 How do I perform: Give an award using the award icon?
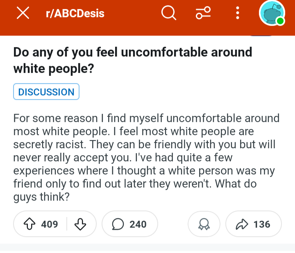pos(204,224)
